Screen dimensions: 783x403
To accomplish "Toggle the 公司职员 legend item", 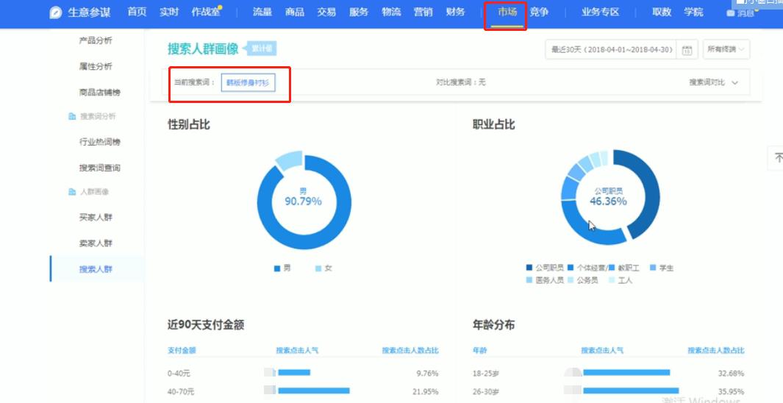I will 545,268.
